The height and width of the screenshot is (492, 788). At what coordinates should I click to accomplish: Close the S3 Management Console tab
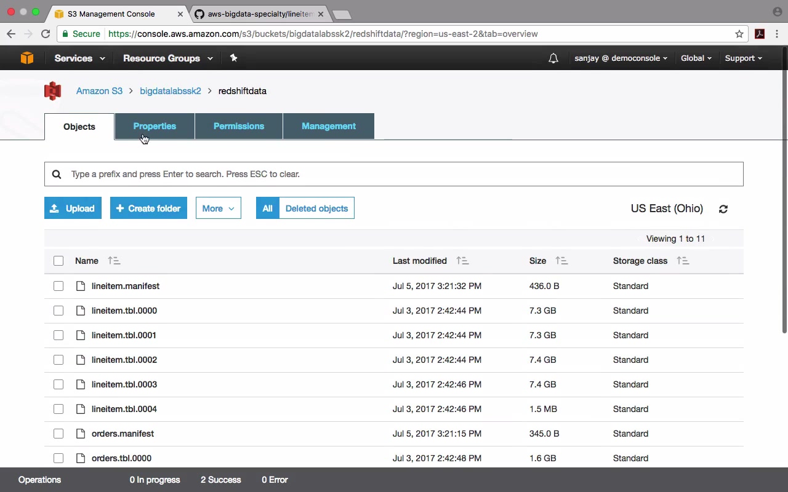pos(181,14)
